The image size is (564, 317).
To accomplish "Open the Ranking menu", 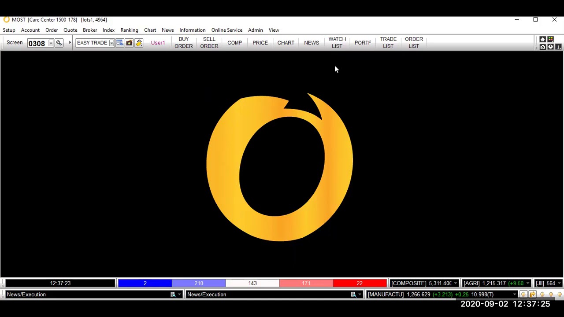I will point(129,30).
